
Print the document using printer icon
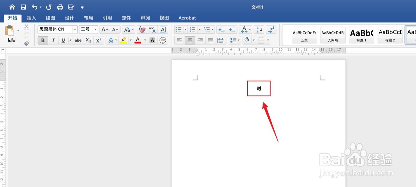coord(60,7)
